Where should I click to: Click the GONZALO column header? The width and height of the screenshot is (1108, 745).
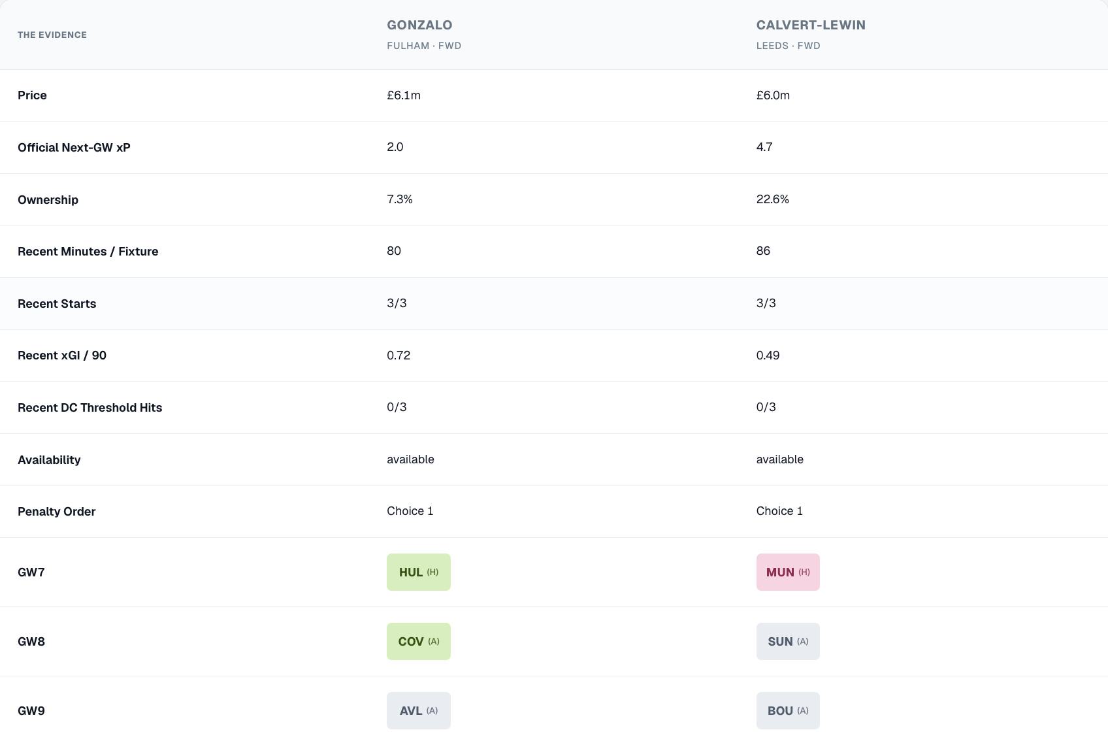tap(419, 25)
